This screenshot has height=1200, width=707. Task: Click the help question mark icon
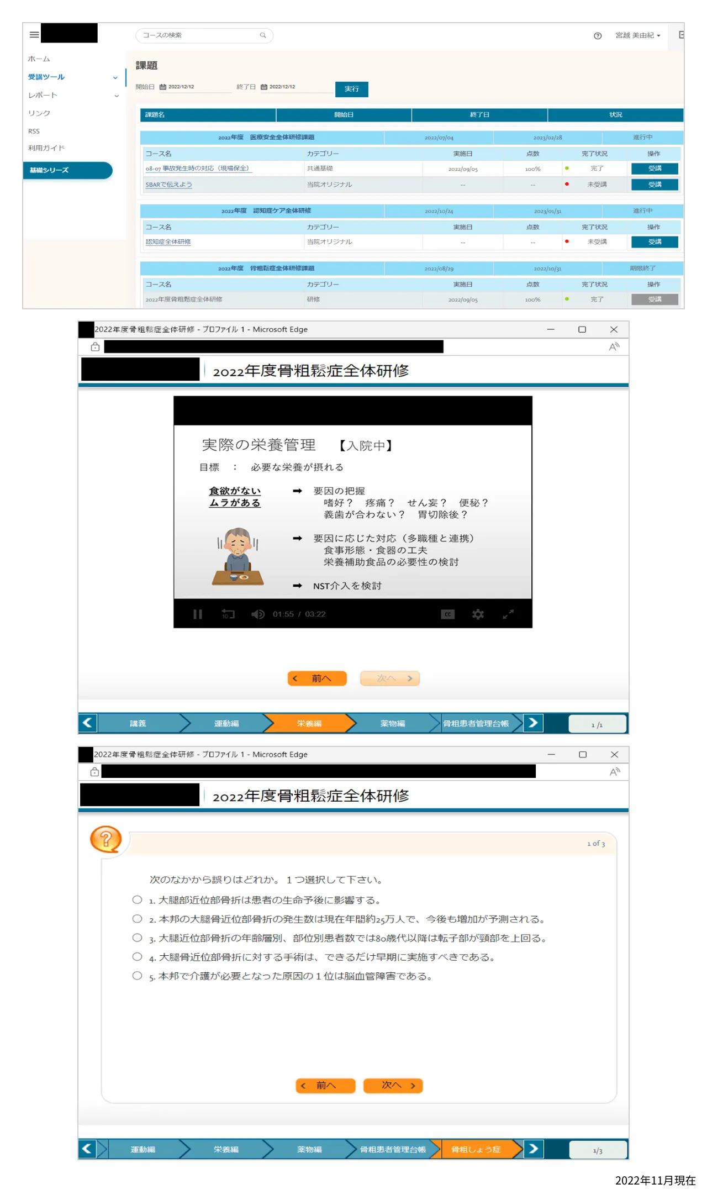[x=597, y=36]
